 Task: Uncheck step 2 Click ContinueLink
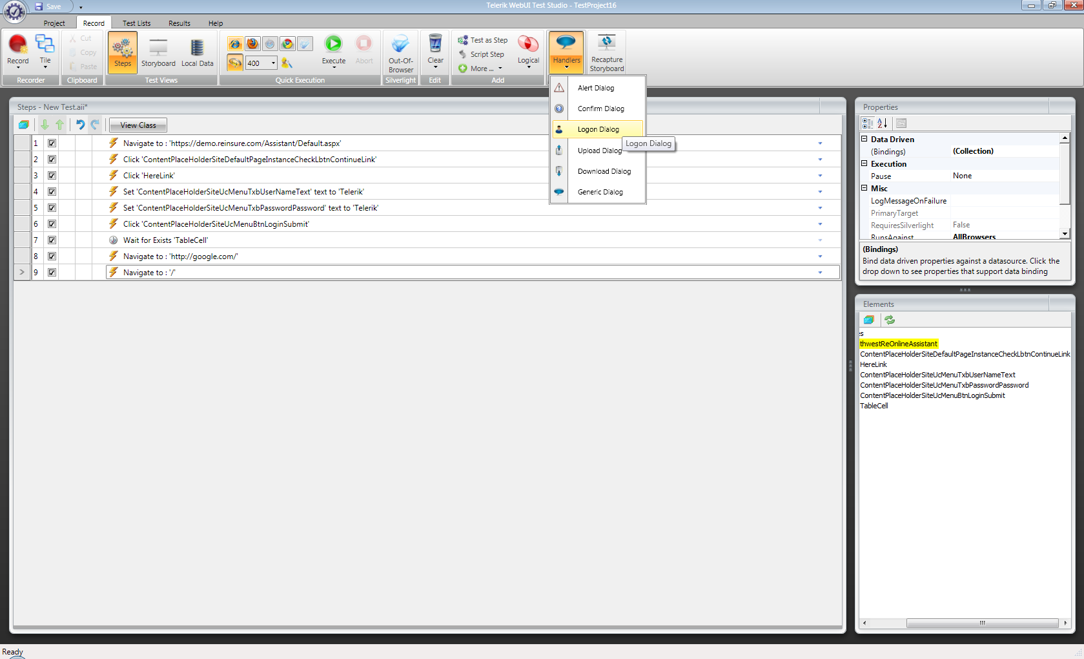[52, 160]
